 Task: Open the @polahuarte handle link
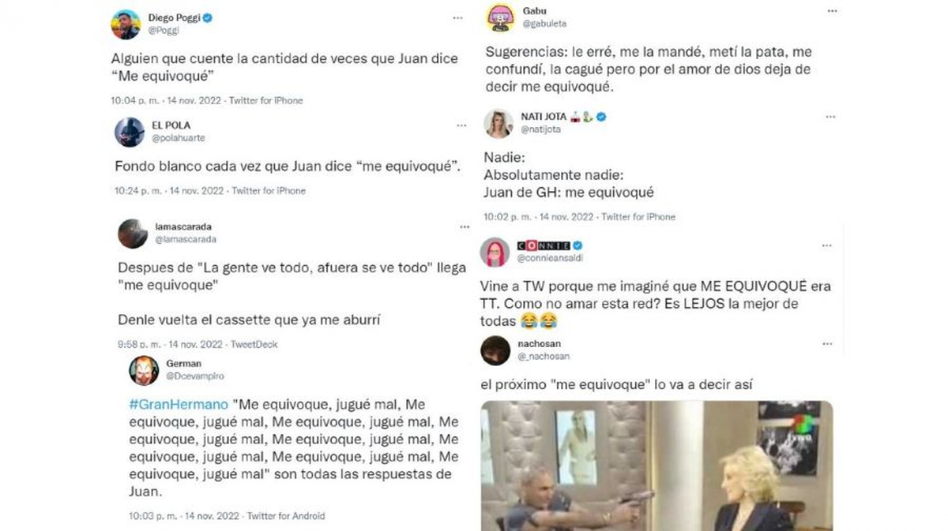point(179,138)
